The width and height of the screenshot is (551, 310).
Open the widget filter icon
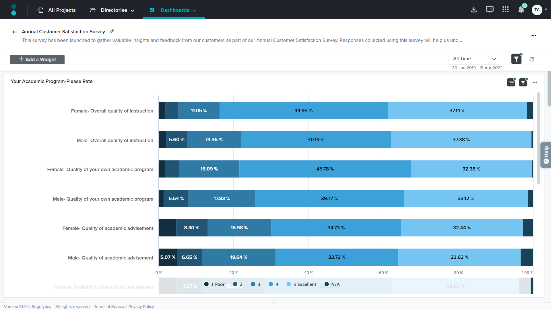(x=523, y=83)
